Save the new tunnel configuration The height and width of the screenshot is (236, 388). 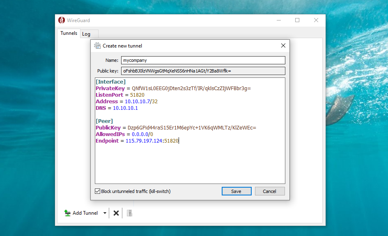(x=236, y=191)
